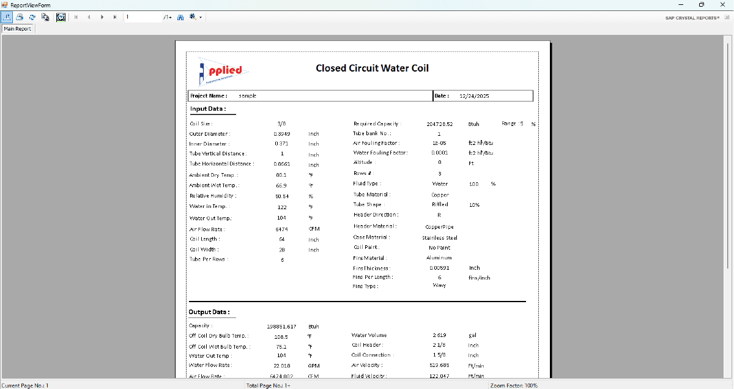Click the Coil Paint value No Paint
The height and width of the screenshot is (389, 734).
[440, 248]
